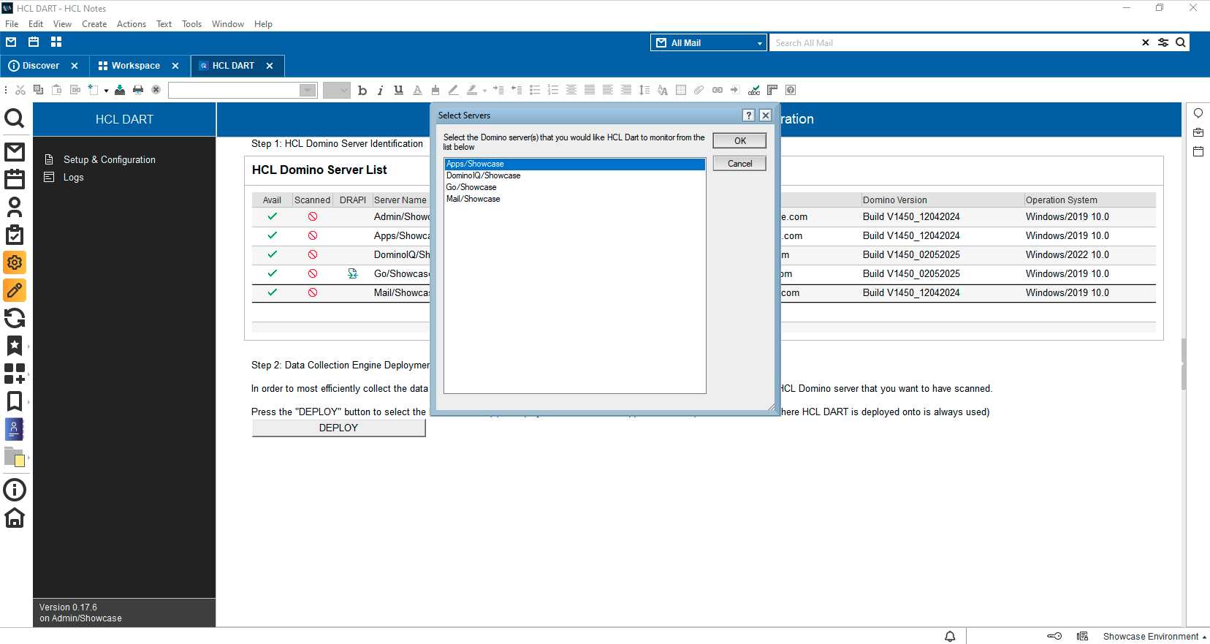Open the Mail icon in the top bar
1210x644 pixels.
(11, 42)
